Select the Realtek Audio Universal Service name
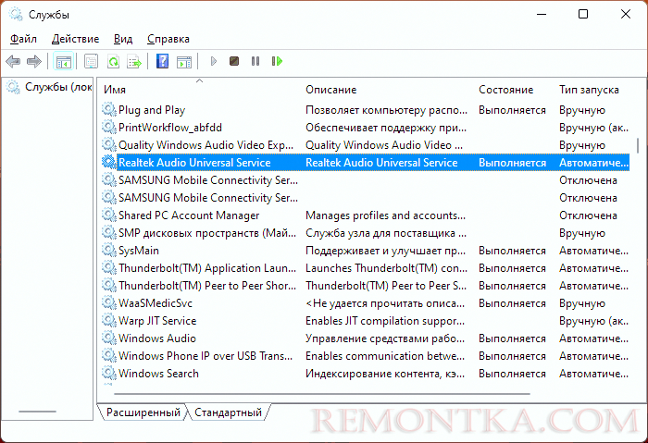The width and height of the screenshot is (648, 443). click(194, 163)
